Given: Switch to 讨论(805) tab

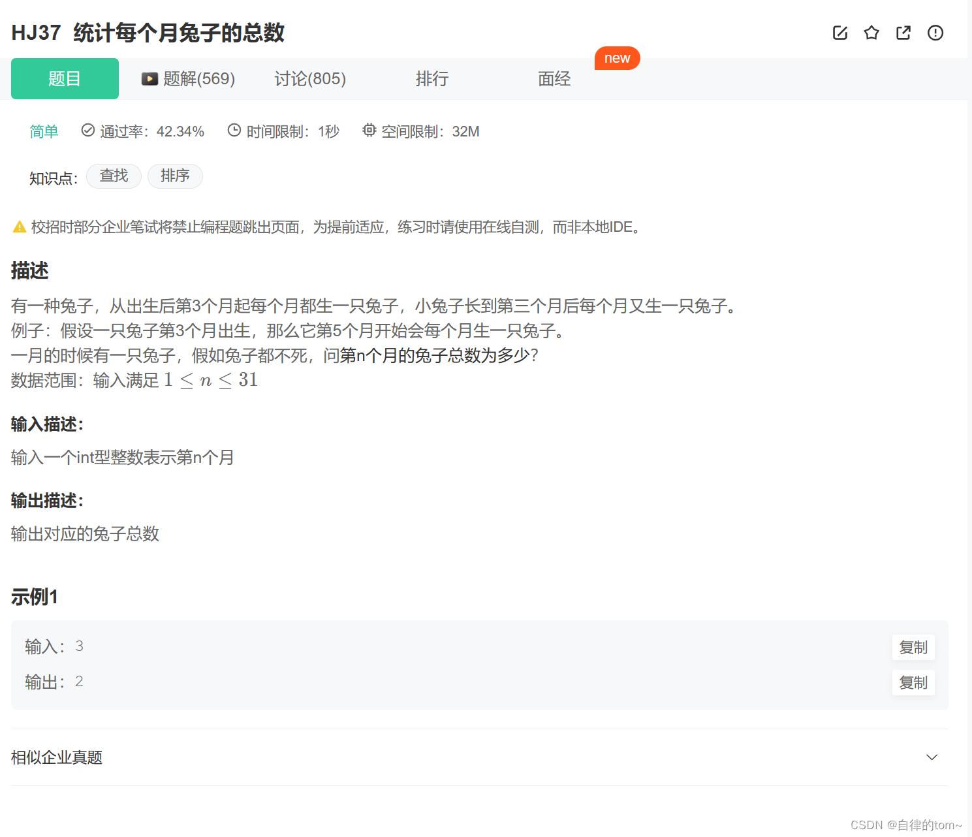Looking at the screenshot, I should pos(310,79).
